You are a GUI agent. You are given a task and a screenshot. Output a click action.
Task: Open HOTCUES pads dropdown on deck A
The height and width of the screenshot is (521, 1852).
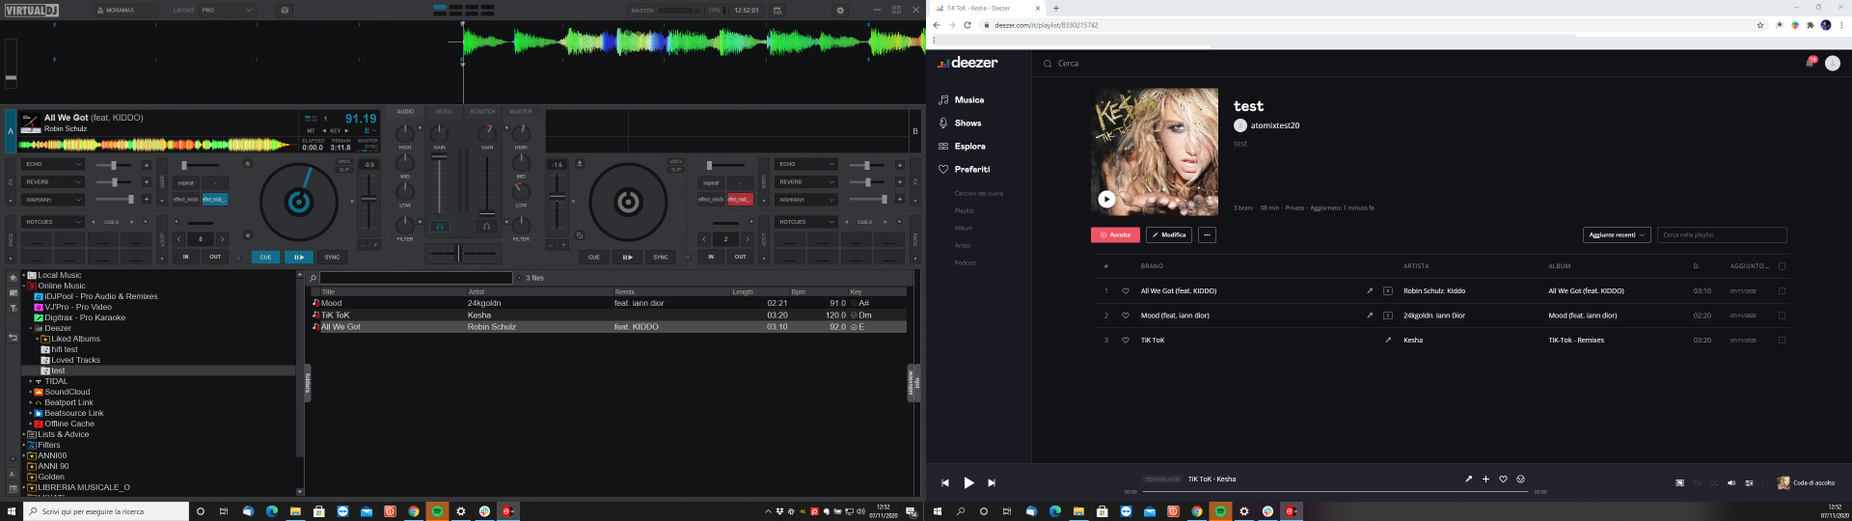[53, 222]
